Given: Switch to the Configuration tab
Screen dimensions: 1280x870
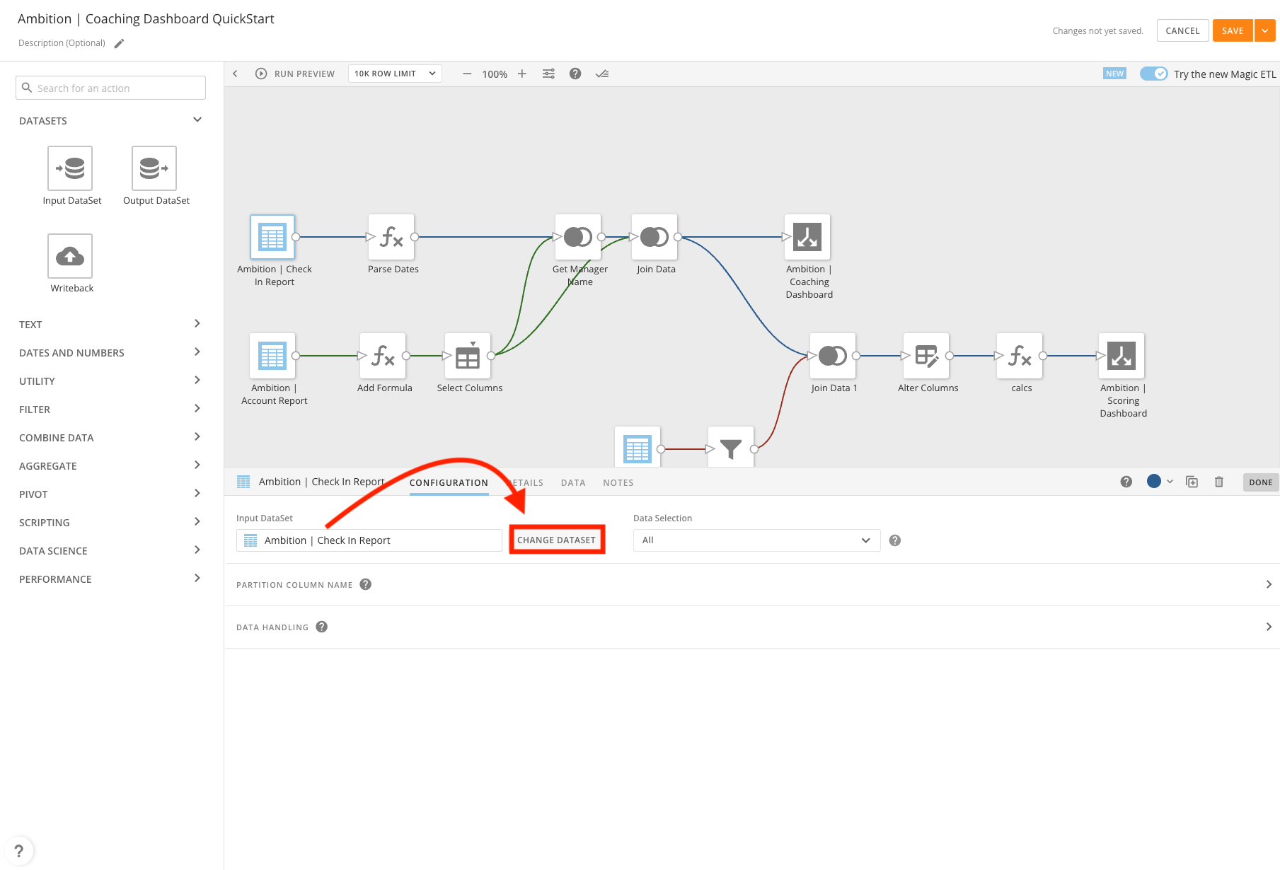Looking at the screenshot, I should click(449, 483).
